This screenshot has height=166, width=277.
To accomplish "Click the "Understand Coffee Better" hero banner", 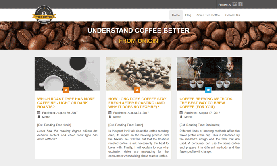I will point(139,35).
